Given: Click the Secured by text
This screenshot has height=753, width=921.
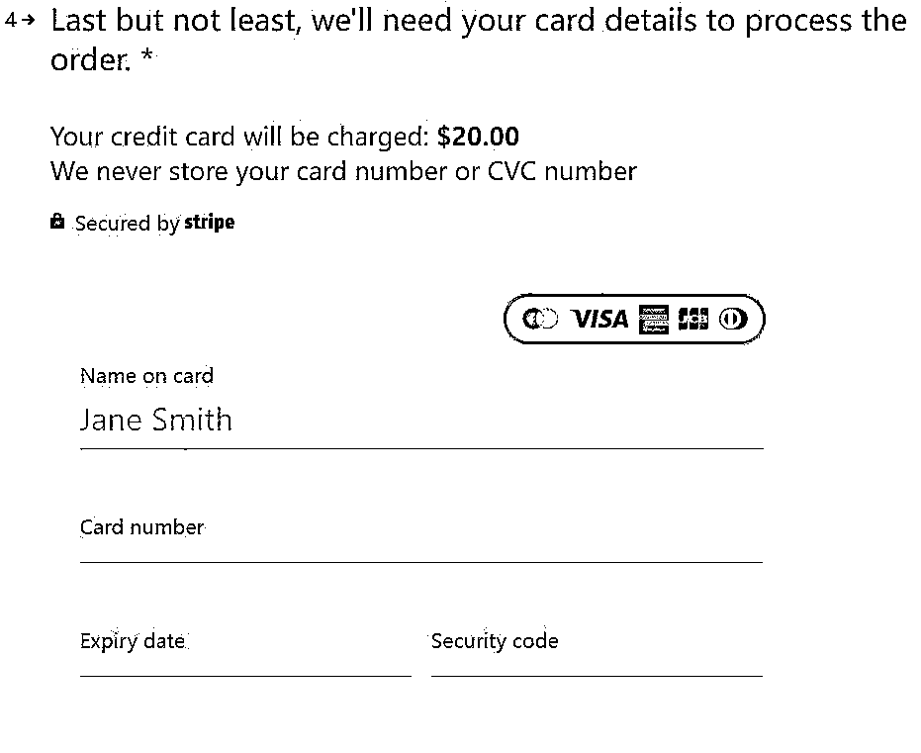Looking at the screenshot, I should (127, 224).
